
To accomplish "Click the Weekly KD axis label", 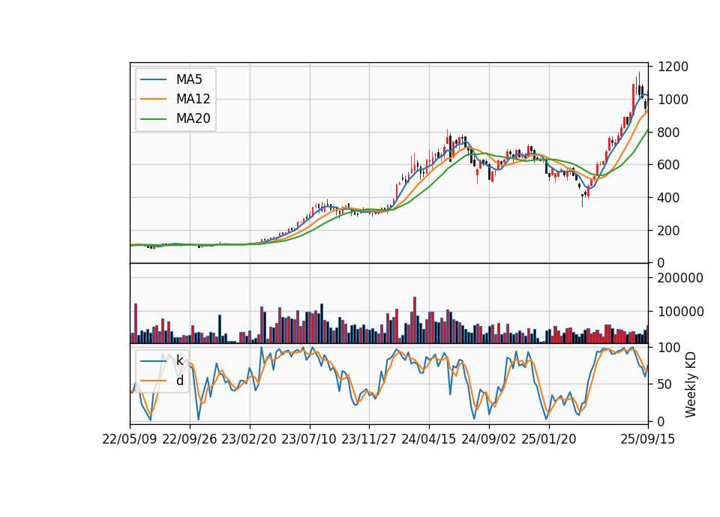I will (691, 384).
